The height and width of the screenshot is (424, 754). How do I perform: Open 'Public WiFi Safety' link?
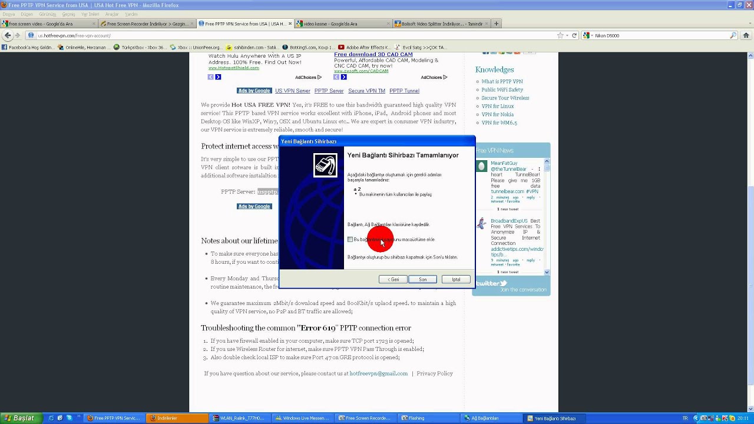502,90
